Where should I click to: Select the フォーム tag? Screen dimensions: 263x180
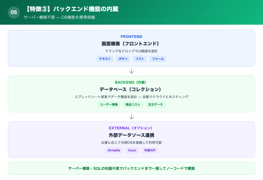click(x=158, y=59)
